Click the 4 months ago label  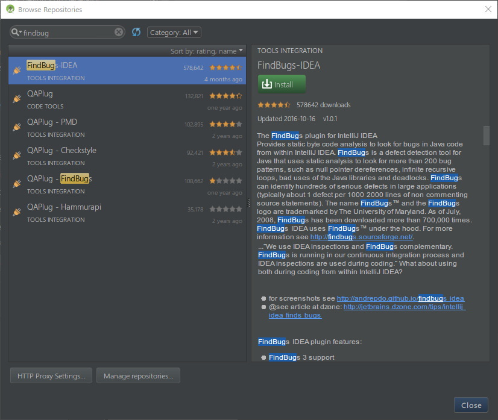point(223,80)
